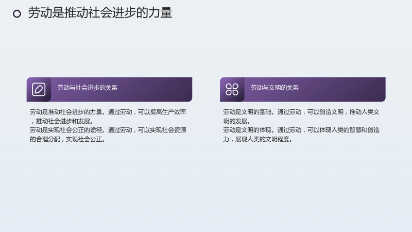The image size is (412, 232).
Task: Click the header label 劳动与文明的关系
Action: click(274, 88)
